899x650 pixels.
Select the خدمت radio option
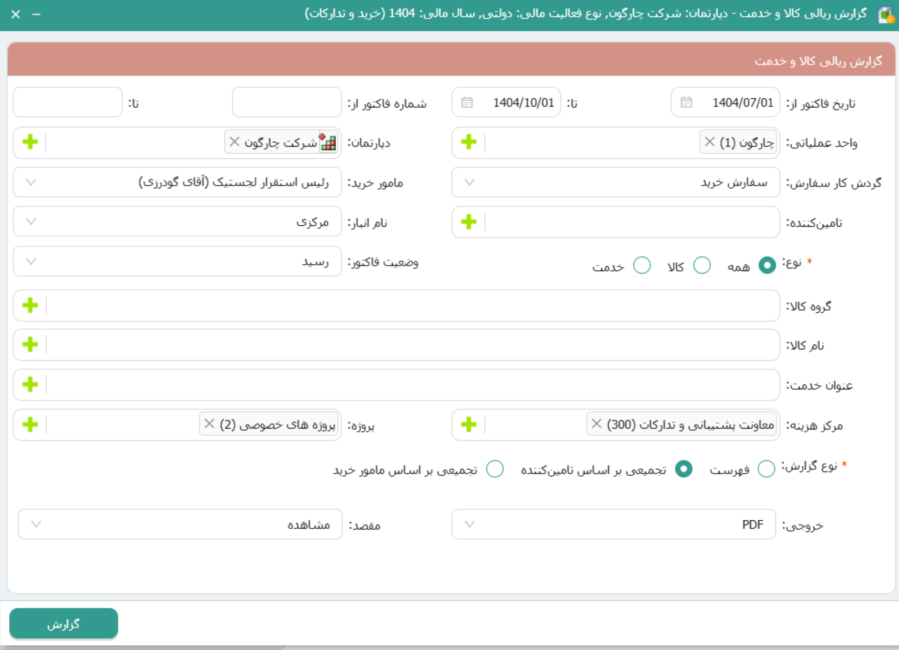(x=641, y=266)
